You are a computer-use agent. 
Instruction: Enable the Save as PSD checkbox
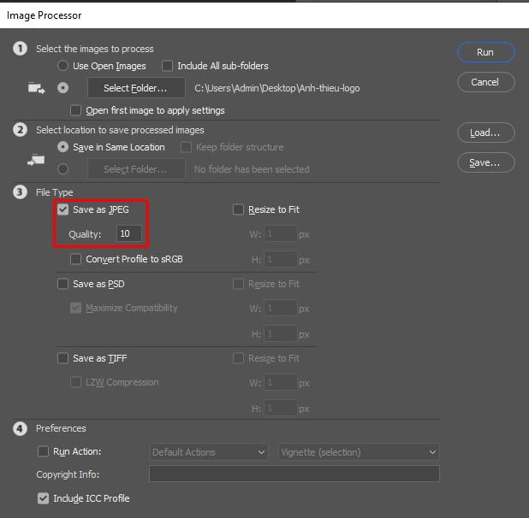62,284
